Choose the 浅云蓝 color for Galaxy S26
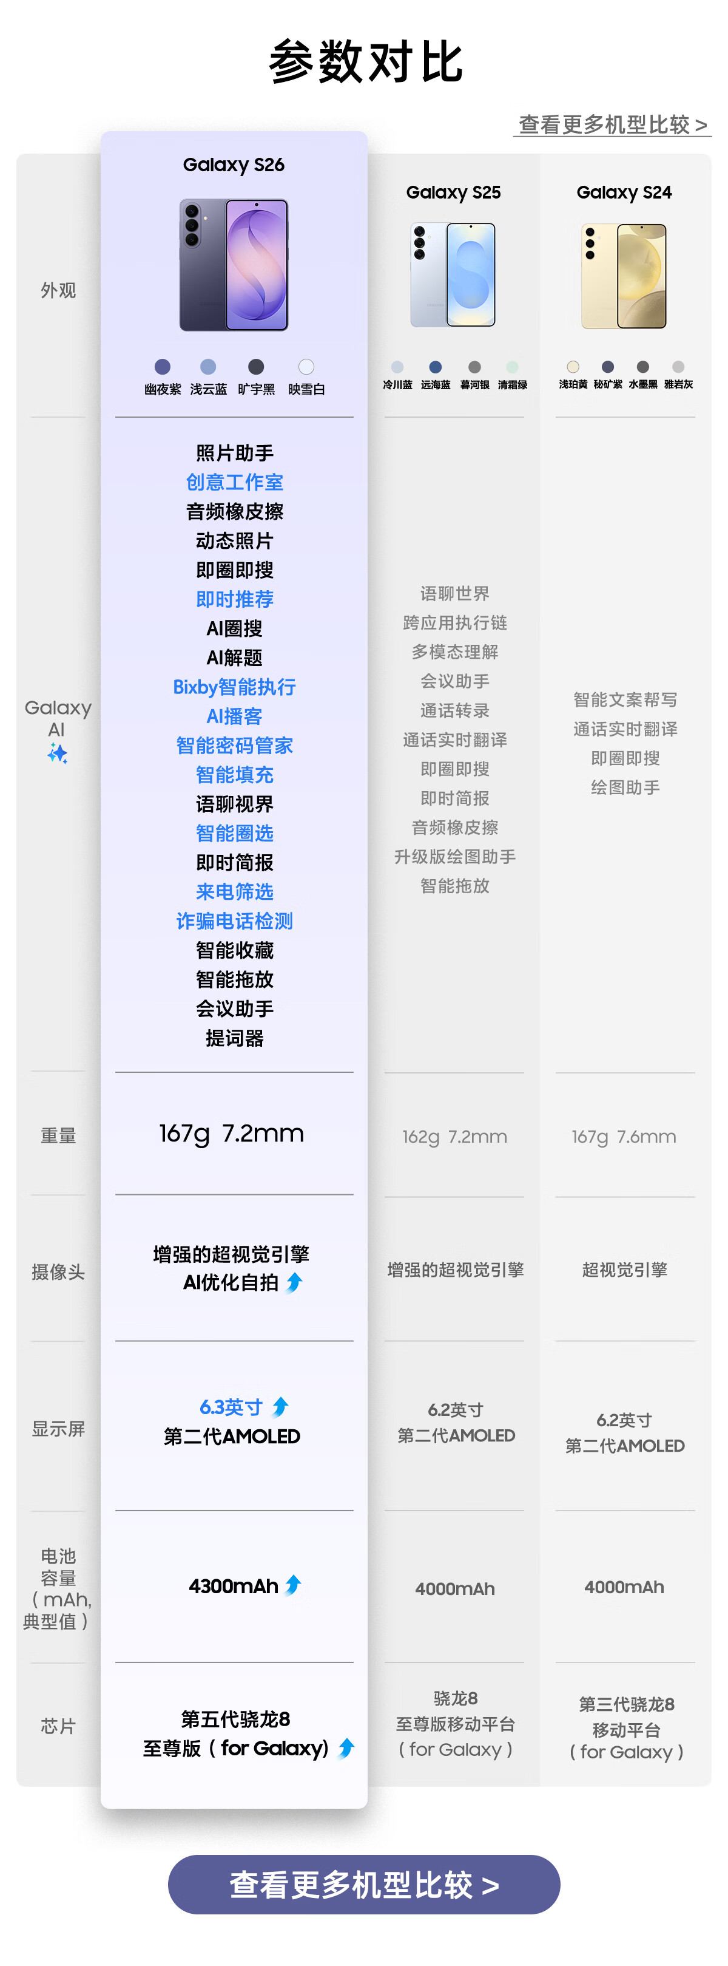 208,367
